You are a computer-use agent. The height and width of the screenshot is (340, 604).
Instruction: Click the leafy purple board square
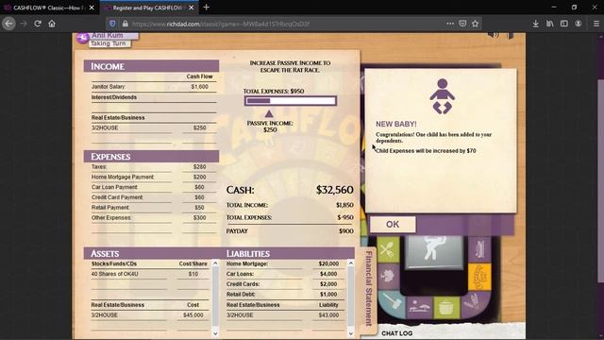click(x=388, y=276)
